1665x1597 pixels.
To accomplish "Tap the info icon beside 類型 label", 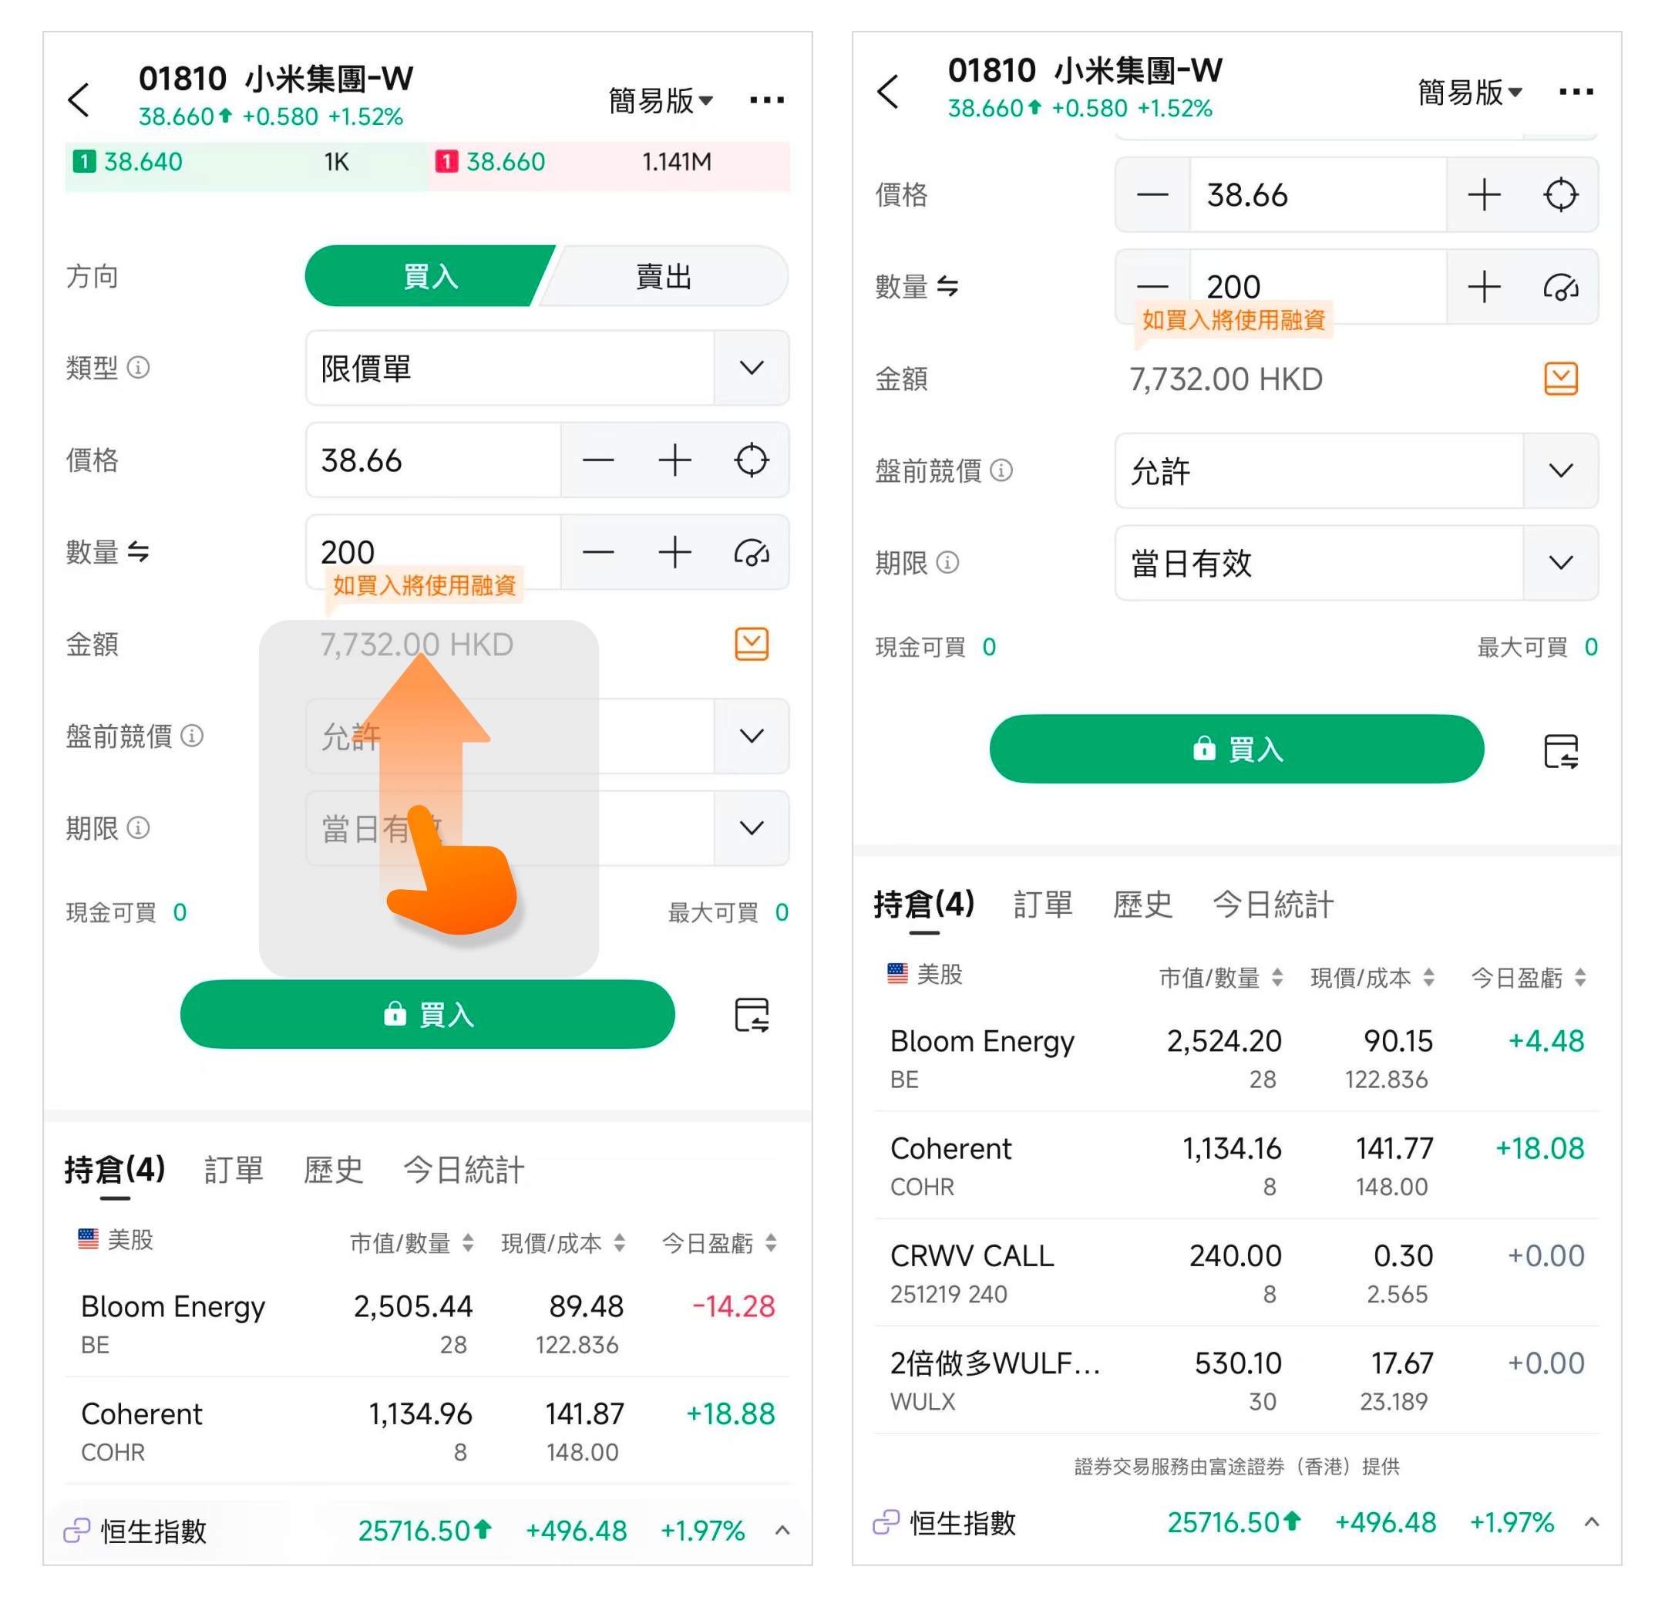I will point(139,367).
